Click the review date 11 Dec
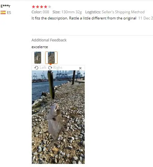This screenshot has height=167, width=153. click(146, 18)
